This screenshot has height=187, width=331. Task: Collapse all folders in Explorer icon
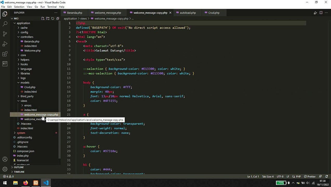pos(58,18)
